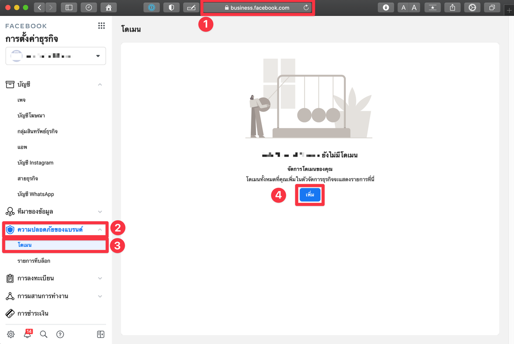Open settings gear at sidebar bottom
Image resolution: width=514 pixels, height=344 pixels.
(x=11, y=334)
